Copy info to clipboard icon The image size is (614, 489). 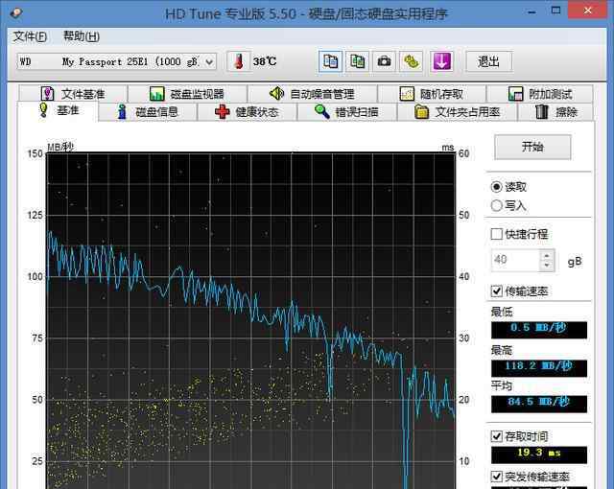330,61
